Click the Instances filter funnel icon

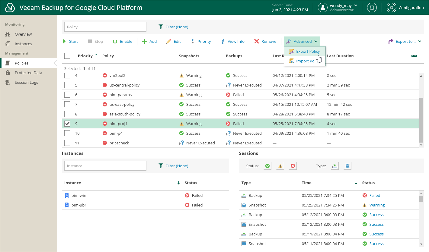pos(161,166)
